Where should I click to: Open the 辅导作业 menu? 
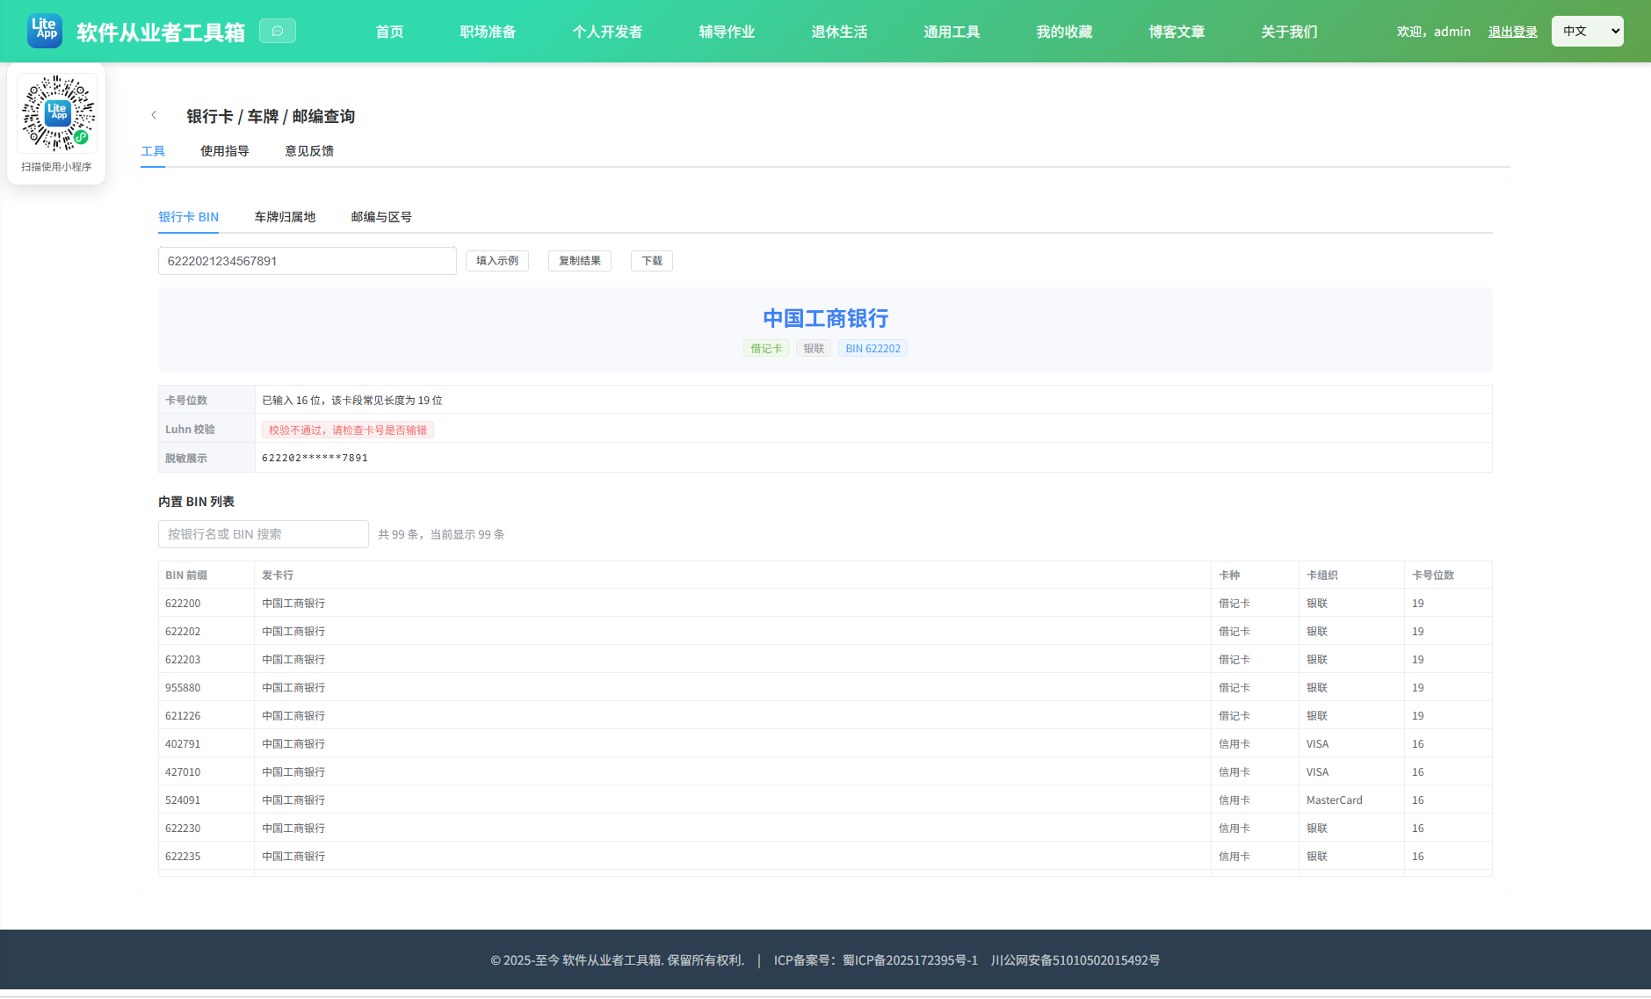click(x=727, y=32)
